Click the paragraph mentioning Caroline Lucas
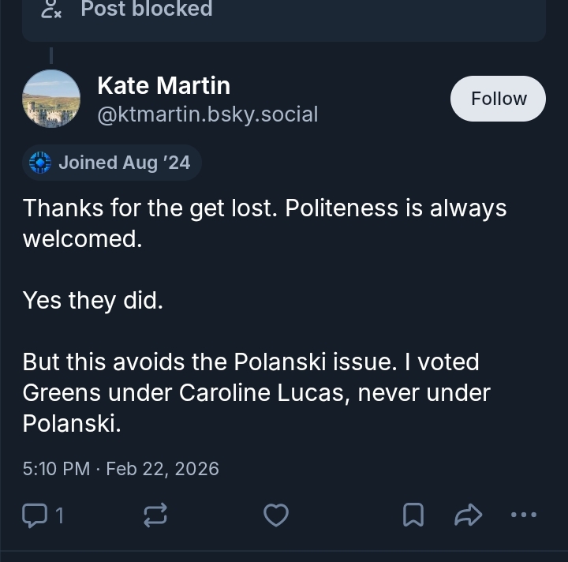The image size is (568, 562). coord(256,392)
